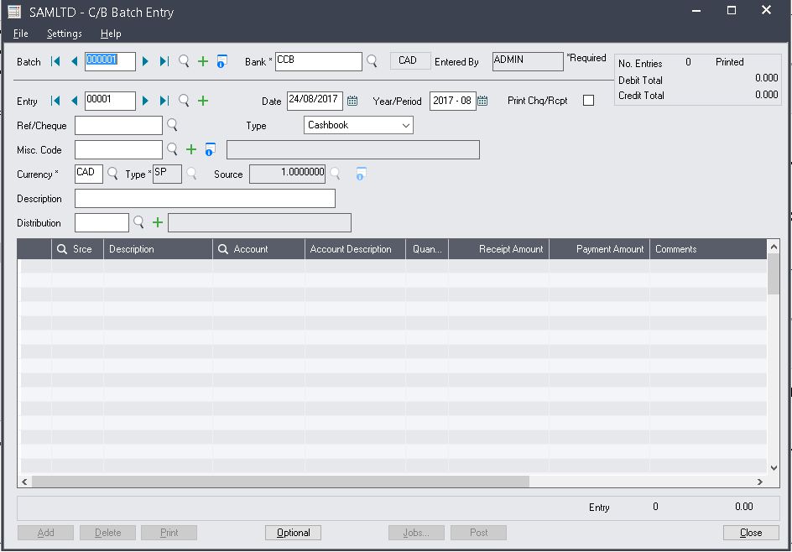Go to previous entry arrow
This screenshot has width=792, height=552.
tap(74, 101)
